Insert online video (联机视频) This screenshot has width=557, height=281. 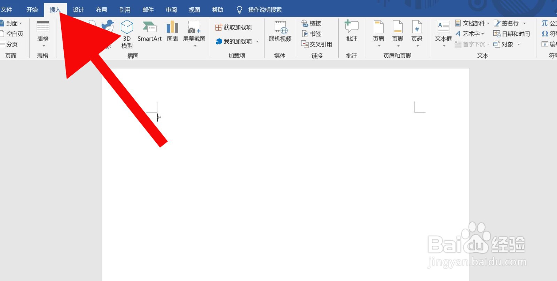pyautogui.click(x=280, y=31)
